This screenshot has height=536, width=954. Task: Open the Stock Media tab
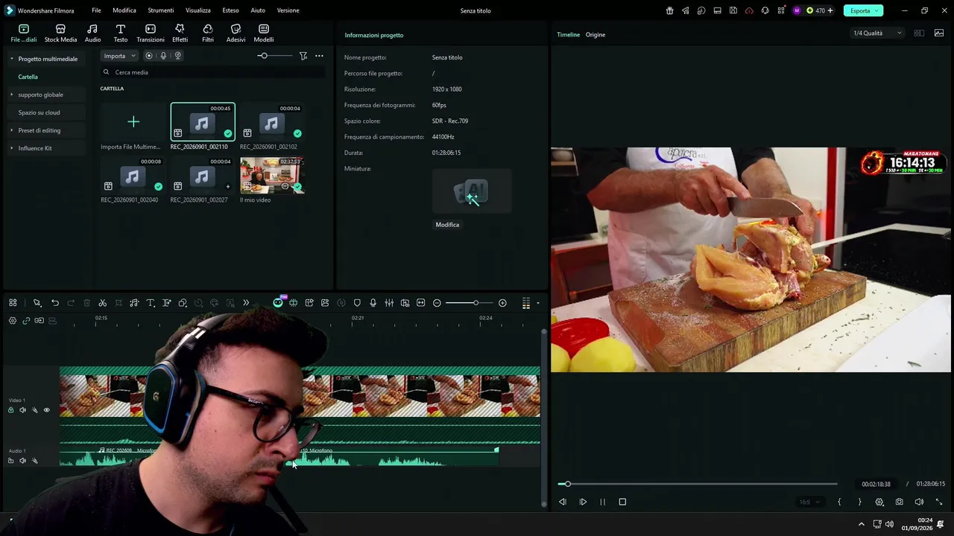tap(60, 33)
